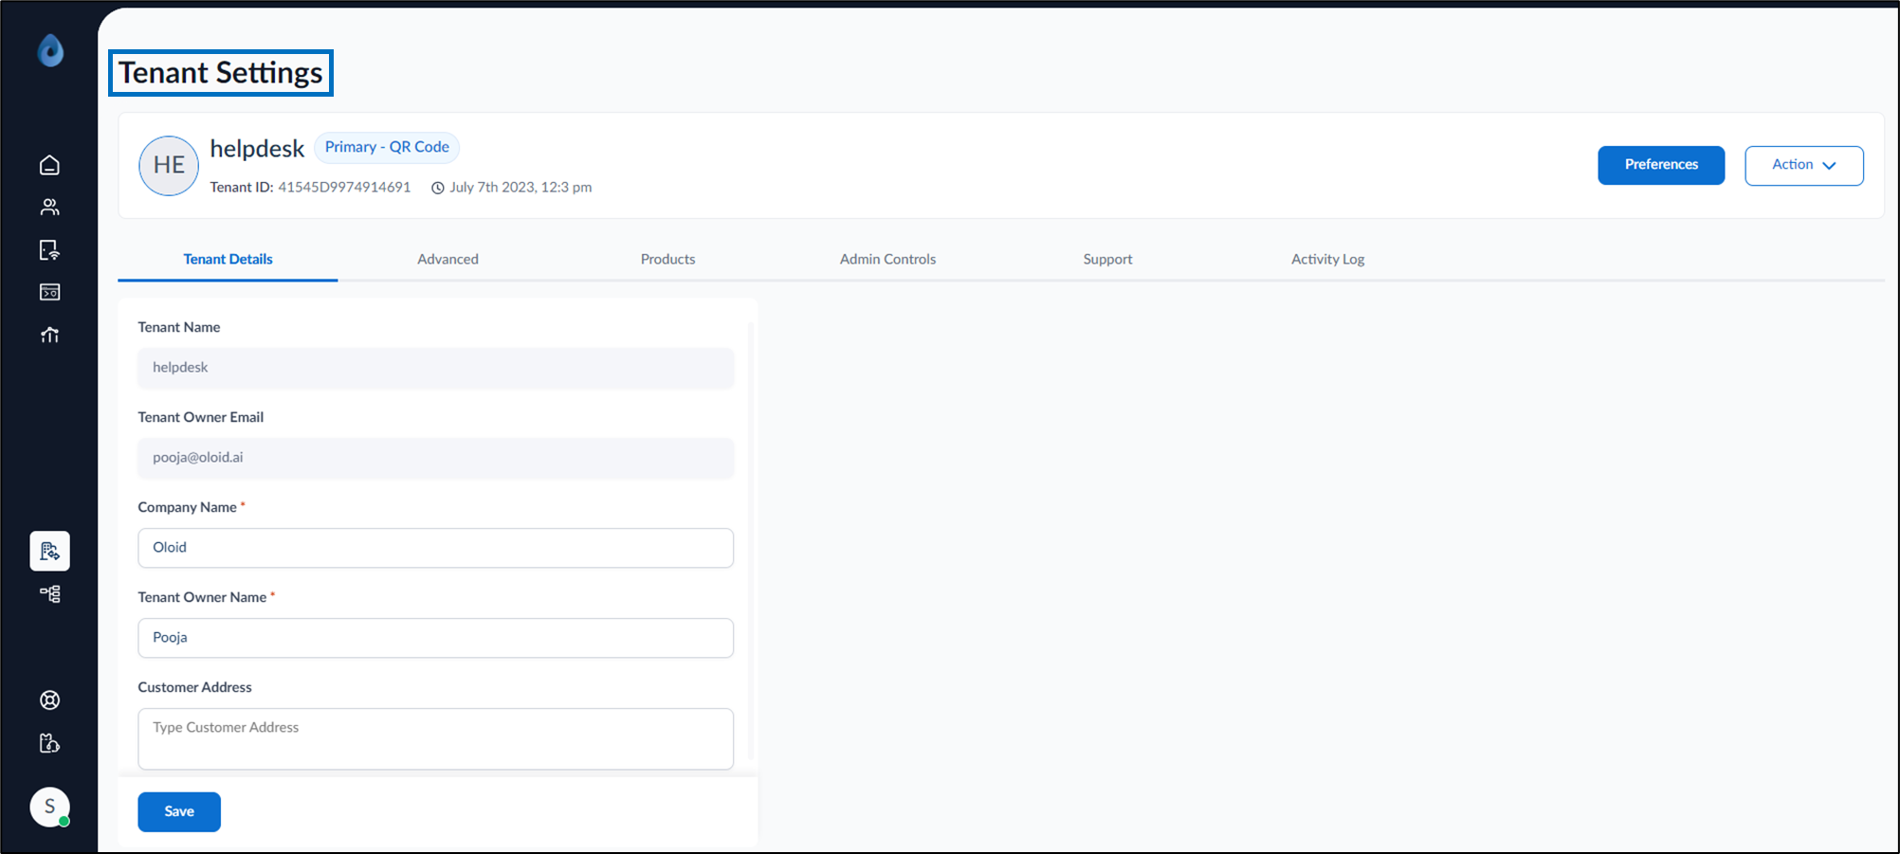The height and width of the screenshot is (854, 1900).
Task: Click the HE tenant avatar circle
Action: pos(169,166)
